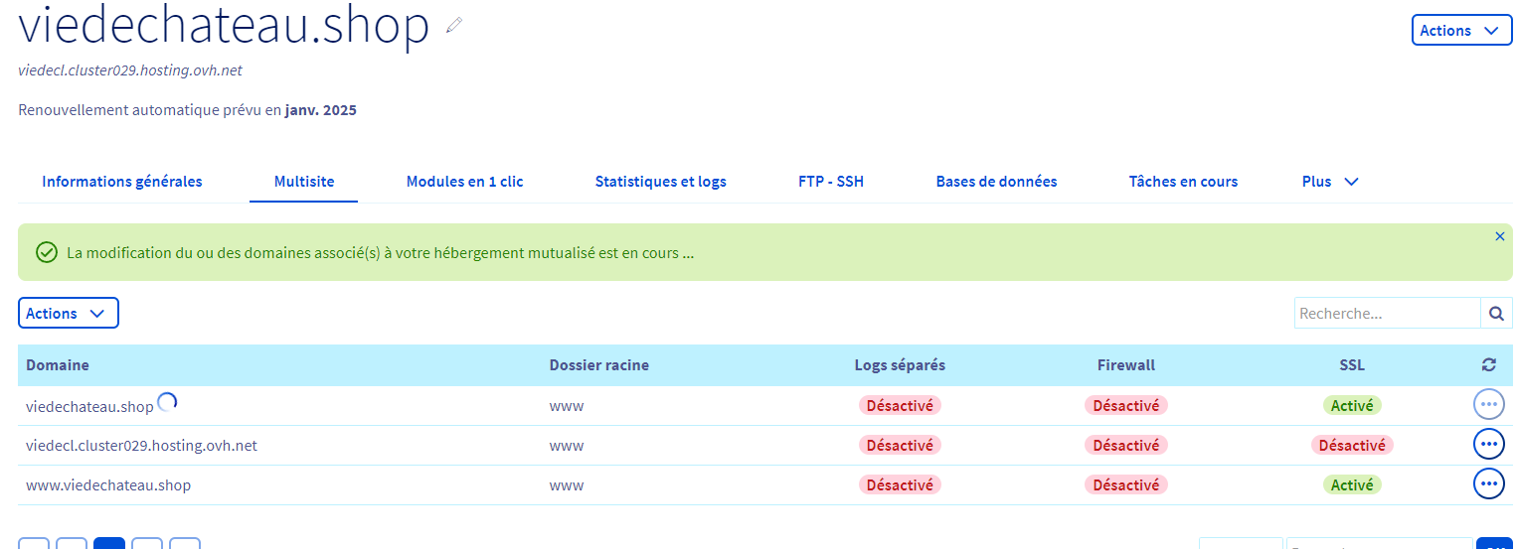Open the three-dot menu for www.viedechateau.shop row
Screen dimensions: 1517x549
pyautogui.click(x=1488, y=484)
